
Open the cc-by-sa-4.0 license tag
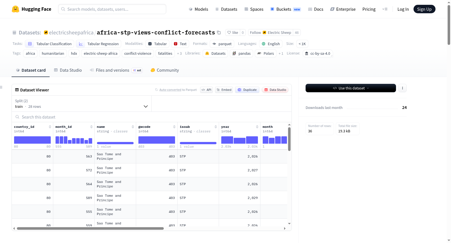pyautogui.click(x=318, y=53)
